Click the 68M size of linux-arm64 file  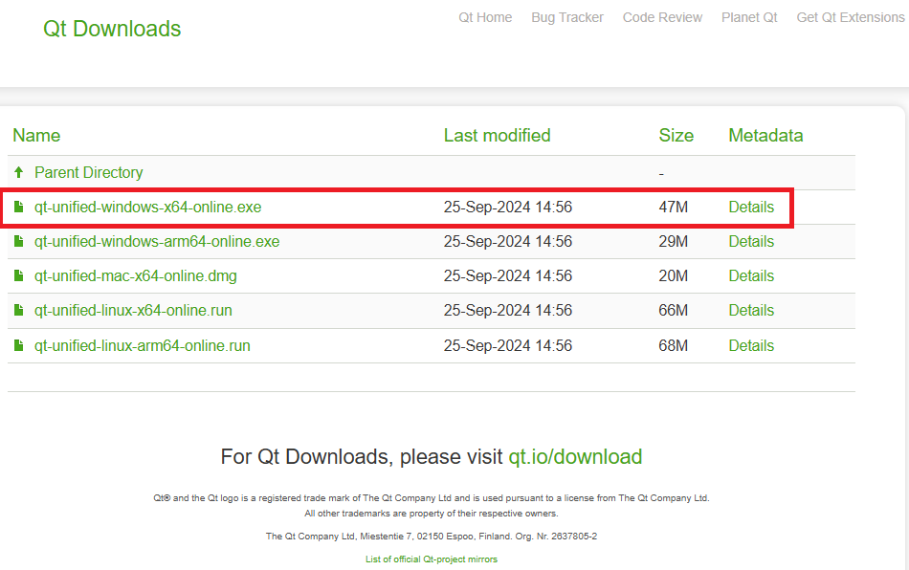tap(673, 346)
